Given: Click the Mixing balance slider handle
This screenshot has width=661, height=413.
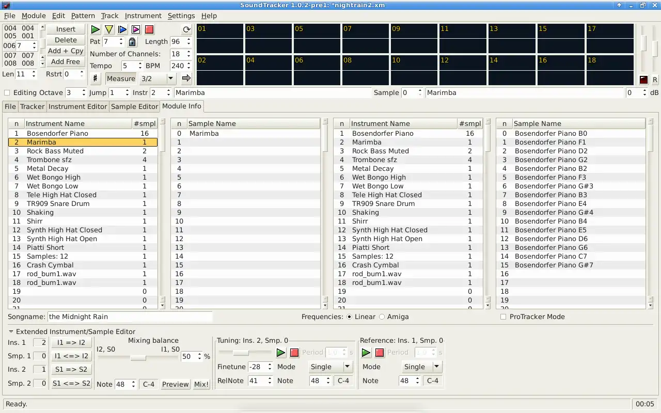Looking at the screenshot, I should tap(138, 357).
